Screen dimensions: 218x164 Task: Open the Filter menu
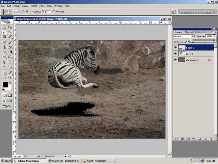(x=42, y=6)
